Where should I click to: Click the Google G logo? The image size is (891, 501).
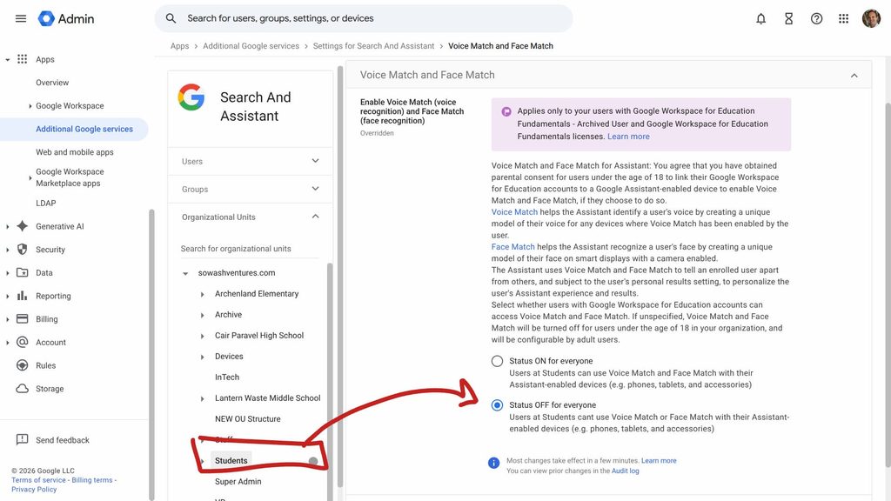(x=191, y=97)
